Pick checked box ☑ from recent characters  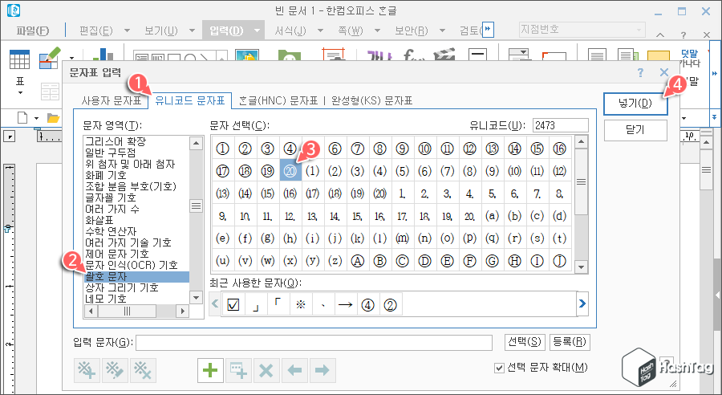coord(233,304)
